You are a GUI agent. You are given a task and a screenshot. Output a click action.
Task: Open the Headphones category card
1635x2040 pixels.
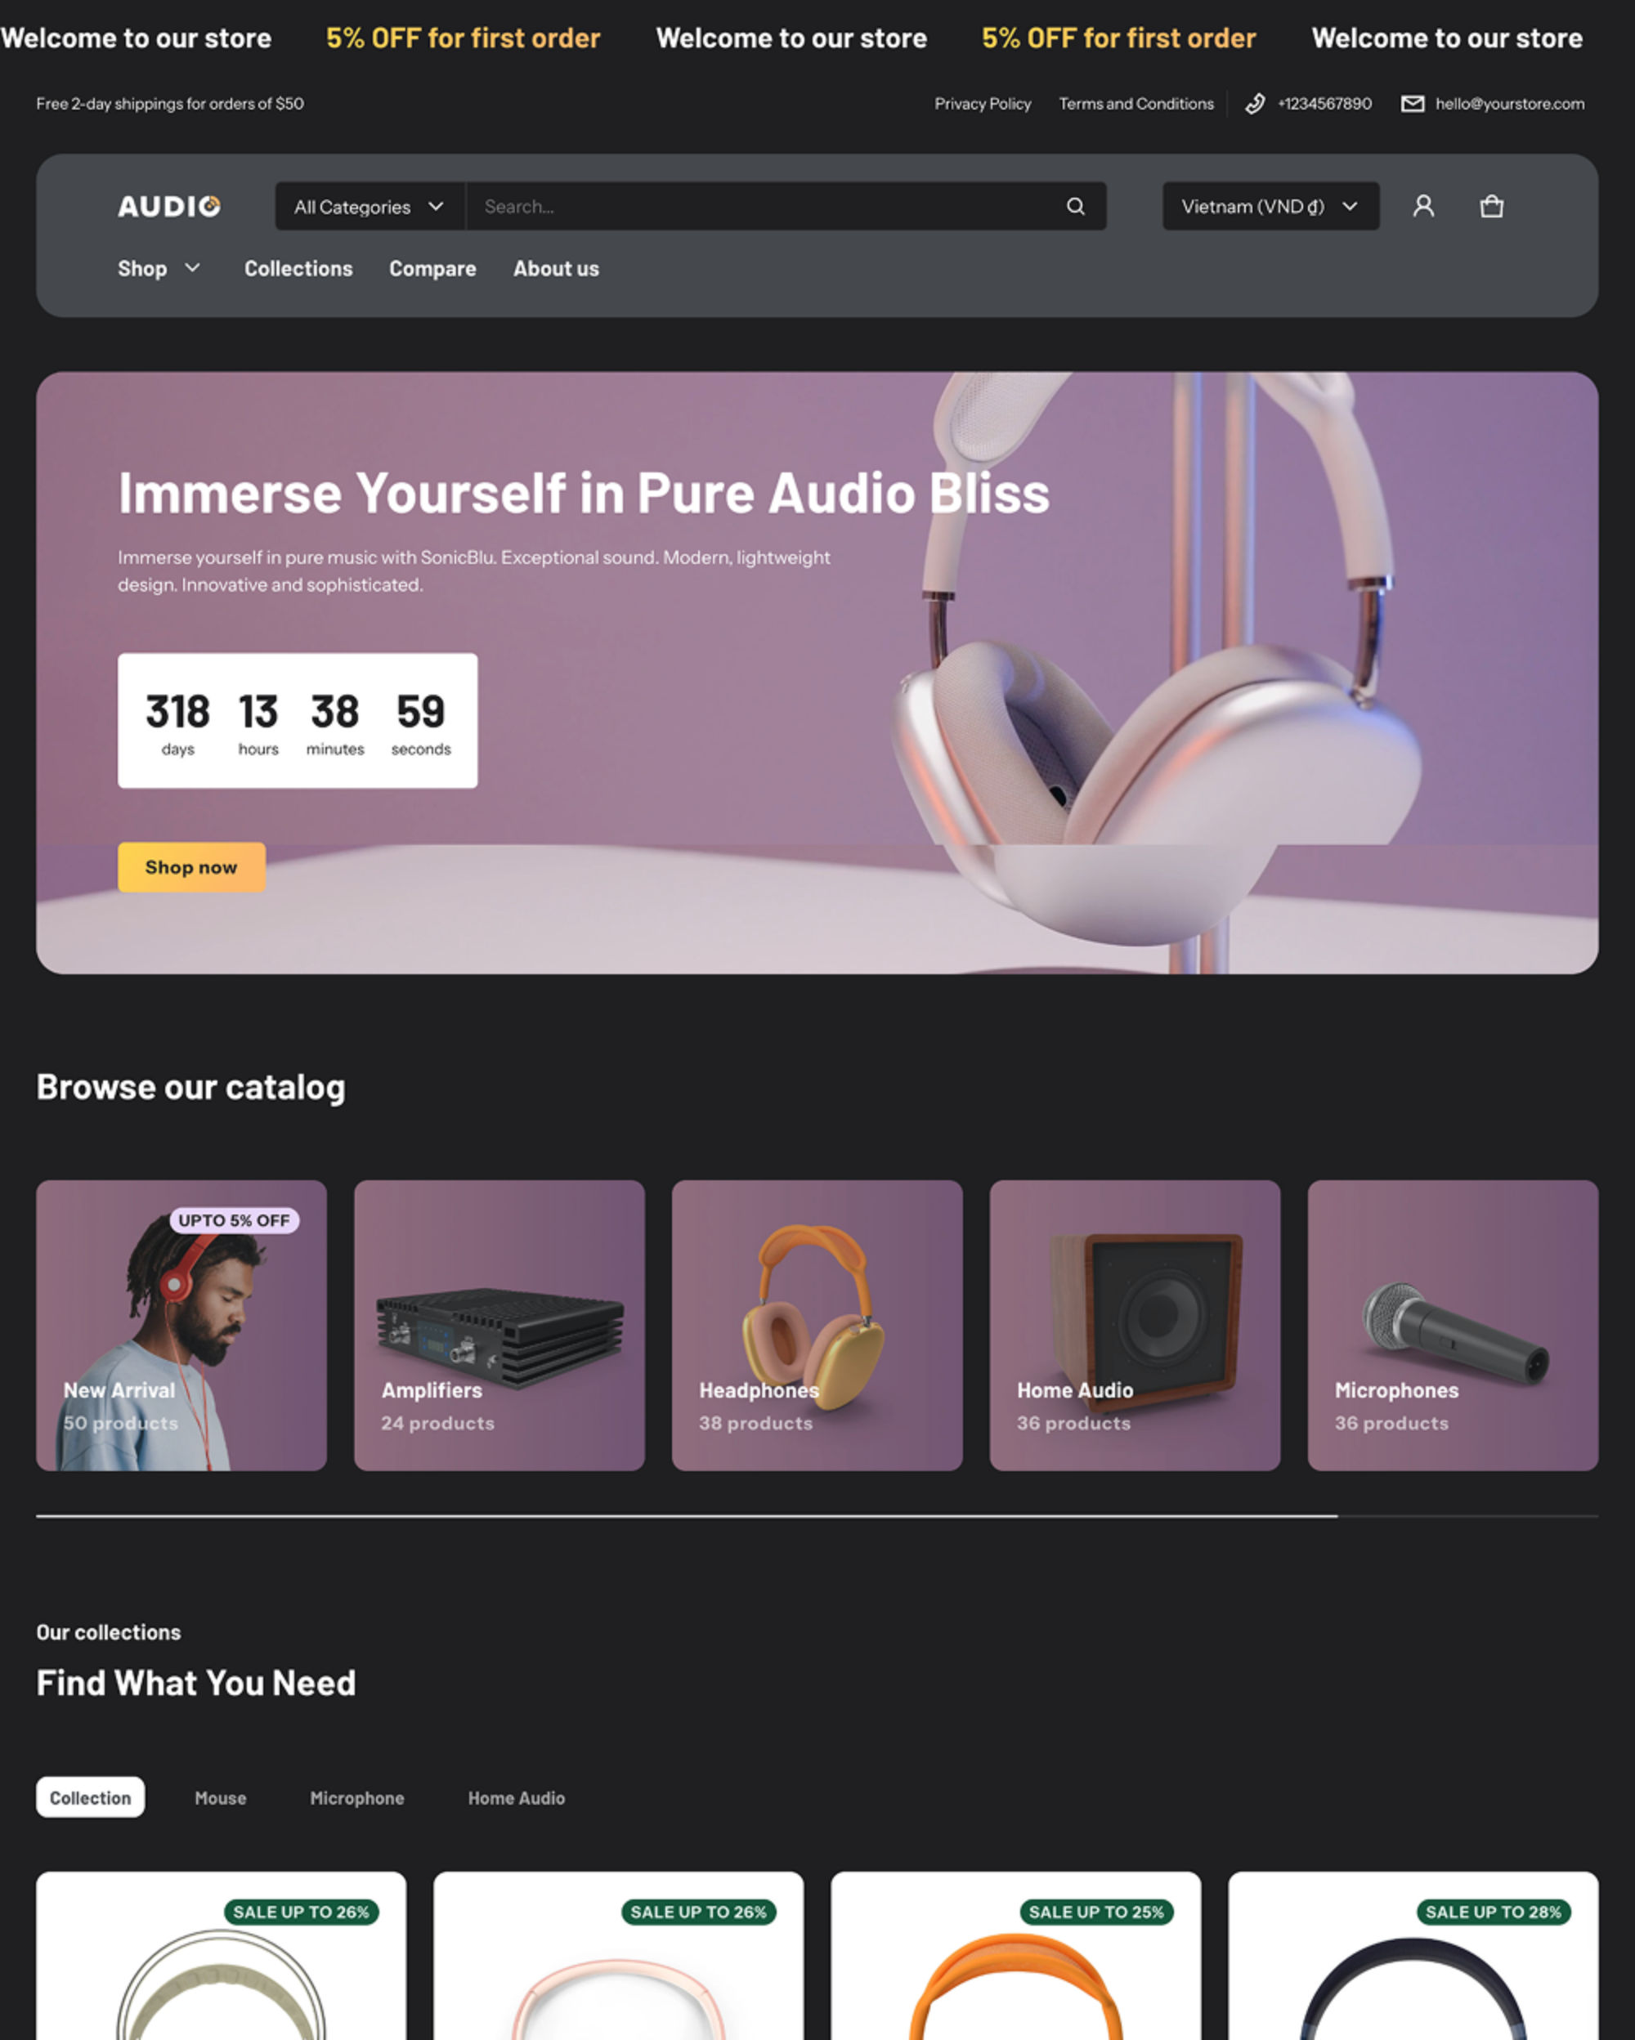pyautogui.click(x=817, y=1325)
